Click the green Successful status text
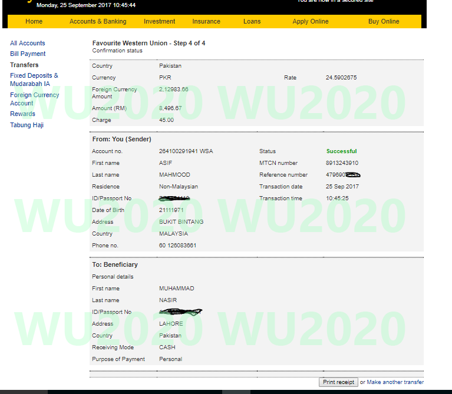The width and height of the screenshot is (452, 394). tap(341, 151)
